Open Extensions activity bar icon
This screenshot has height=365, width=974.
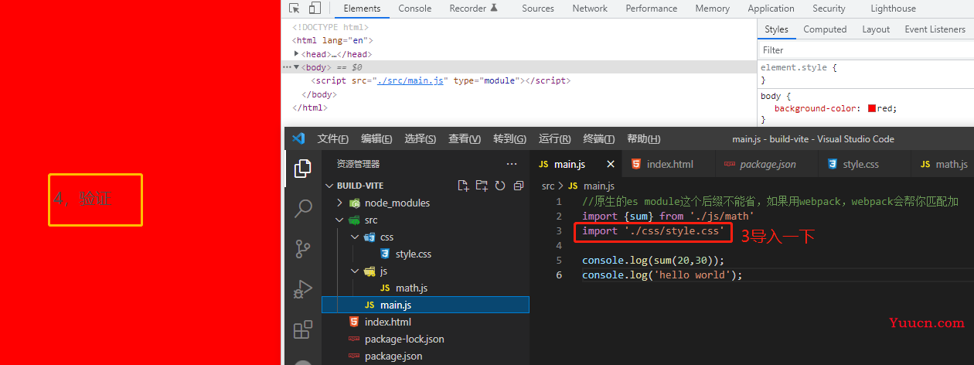tap(304, 330)
